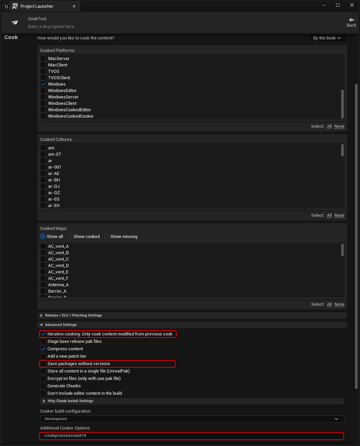Enable Save packages without versions
Screen dimensions: 360x446
pyautogui.click(x=43, y=364)
